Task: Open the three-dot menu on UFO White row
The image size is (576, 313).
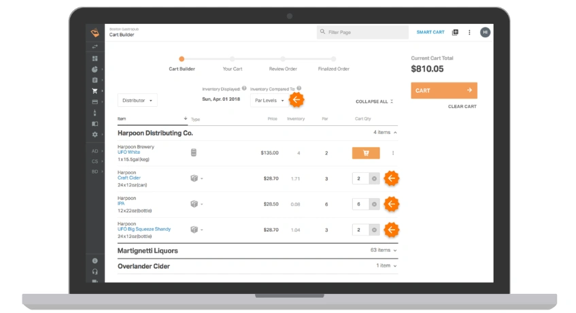Action: click(392, 153)
